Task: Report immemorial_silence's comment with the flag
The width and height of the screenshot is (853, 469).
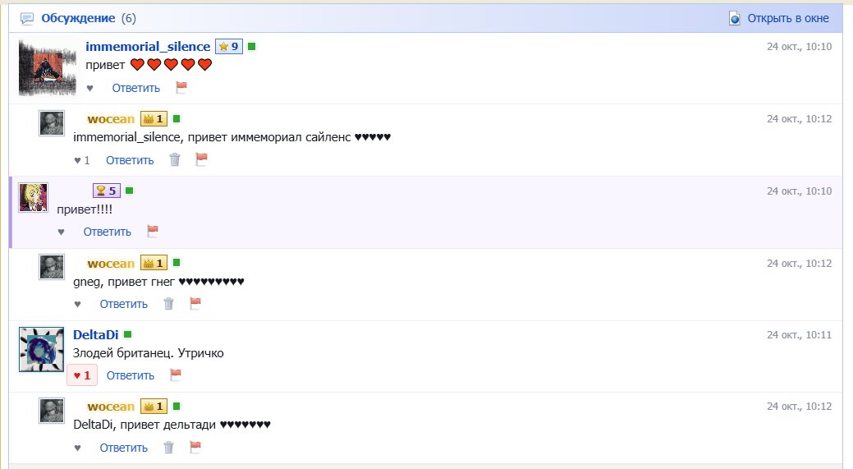Action: (181, 87)
